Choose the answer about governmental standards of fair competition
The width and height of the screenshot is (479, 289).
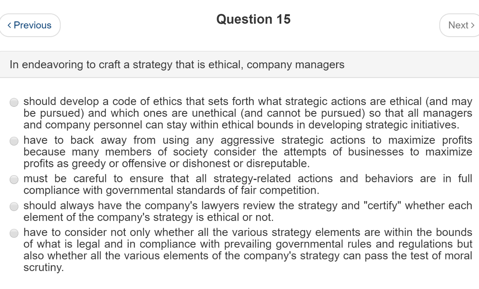[x=14, y=179]
